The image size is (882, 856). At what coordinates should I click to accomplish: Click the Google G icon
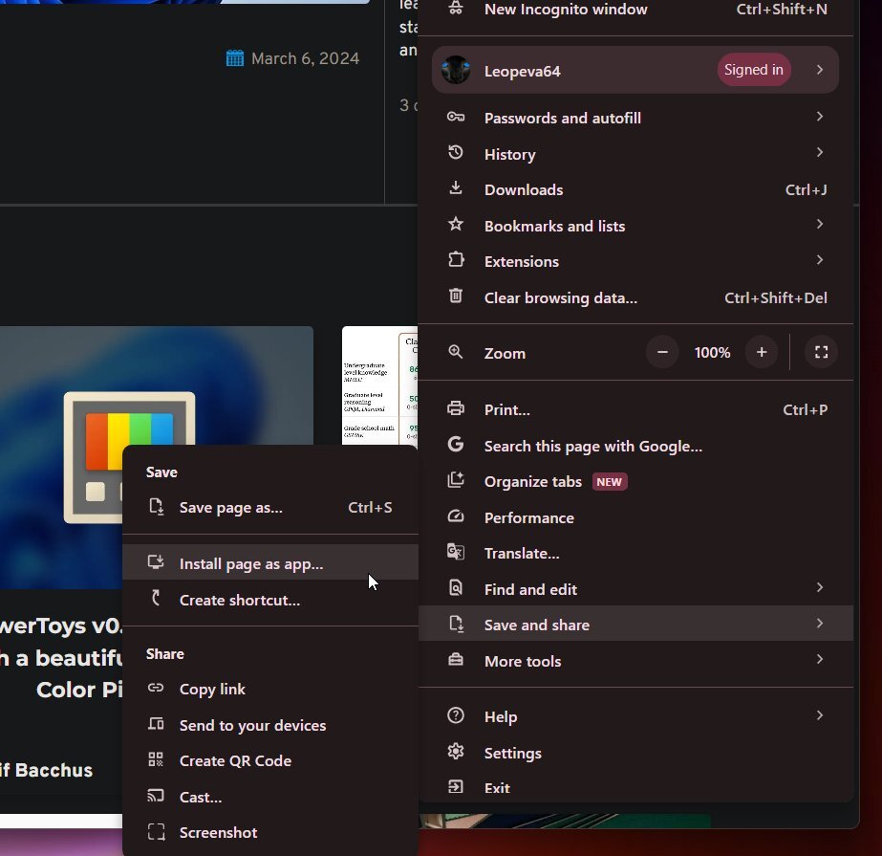coord(456,445)
